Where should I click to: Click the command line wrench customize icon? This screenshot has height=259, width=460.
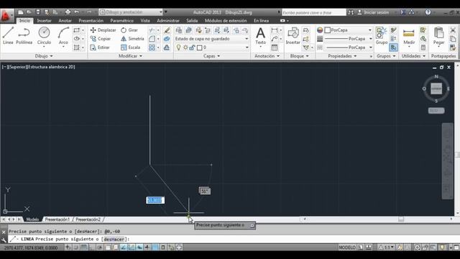4,240
